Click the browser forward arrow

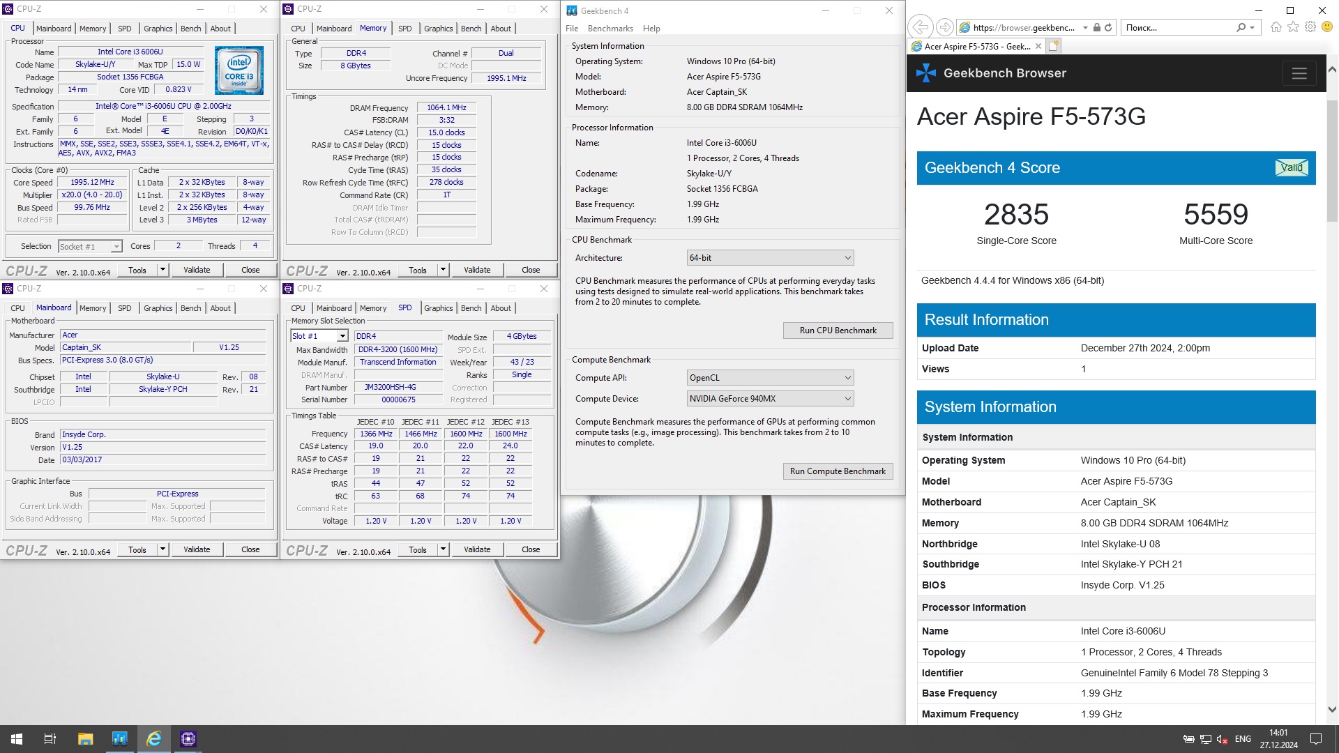944,27
